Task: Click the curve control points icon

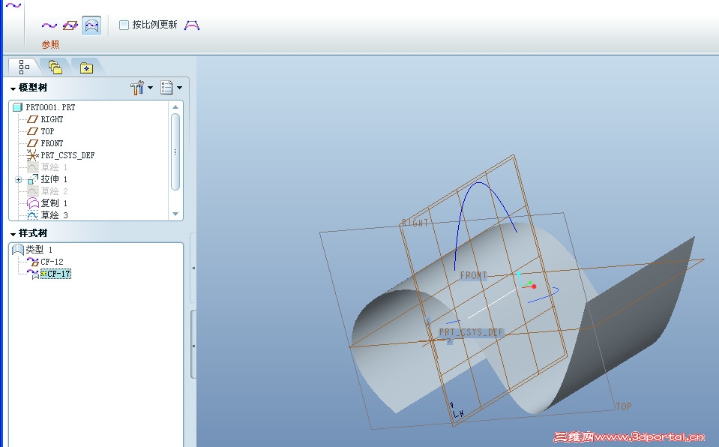Action: coord(192,25)
